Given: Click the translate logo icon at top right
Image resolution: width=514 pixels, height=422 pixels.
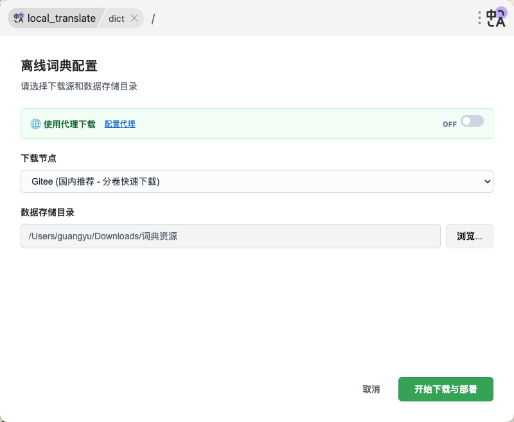Looking at the screenshot, I should [497, 17].
